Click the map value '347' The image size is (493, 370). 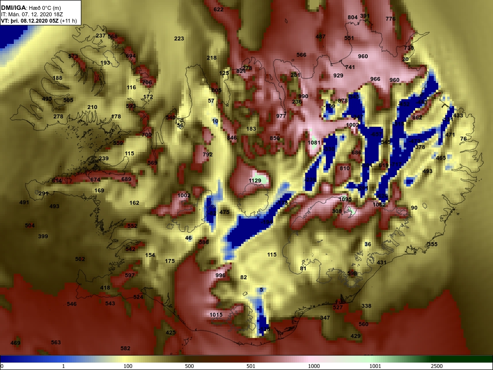pos(325,318)
